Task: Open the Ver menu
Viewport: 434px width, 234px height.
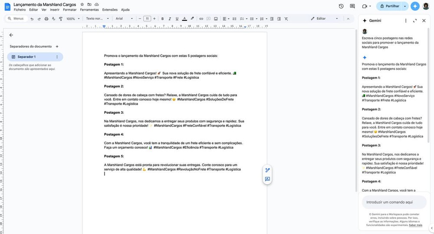Action: [x=44, y=10]
